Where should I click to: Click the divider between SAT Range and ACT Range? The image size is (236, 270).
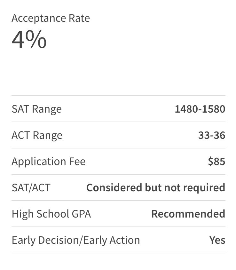(118, 122)
